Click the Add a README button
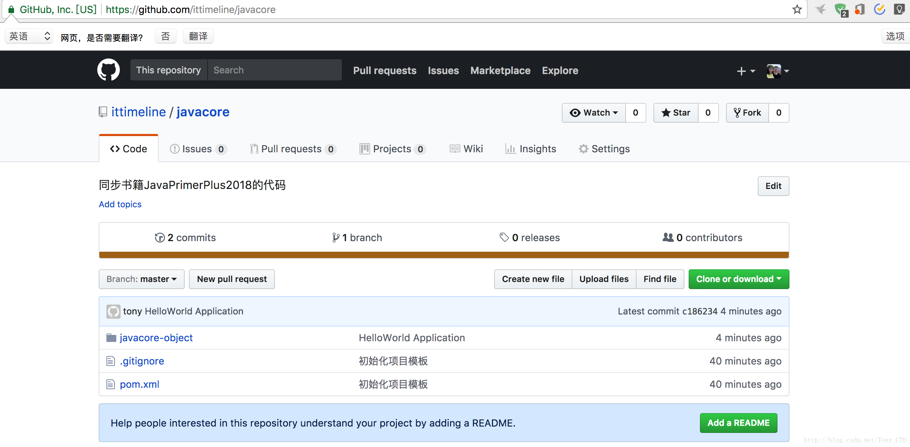Screen dimensions: 910x447 coord(738,423)
